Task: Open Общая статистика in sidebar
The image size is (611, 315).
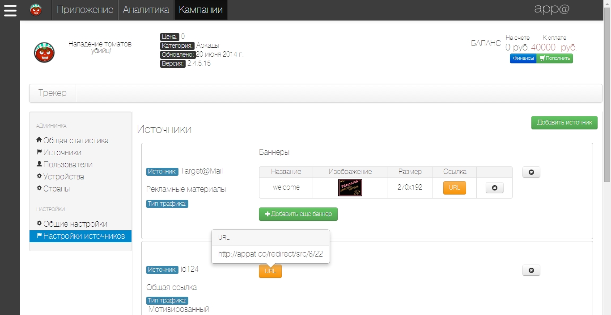Action: click(x=76, y=141)
